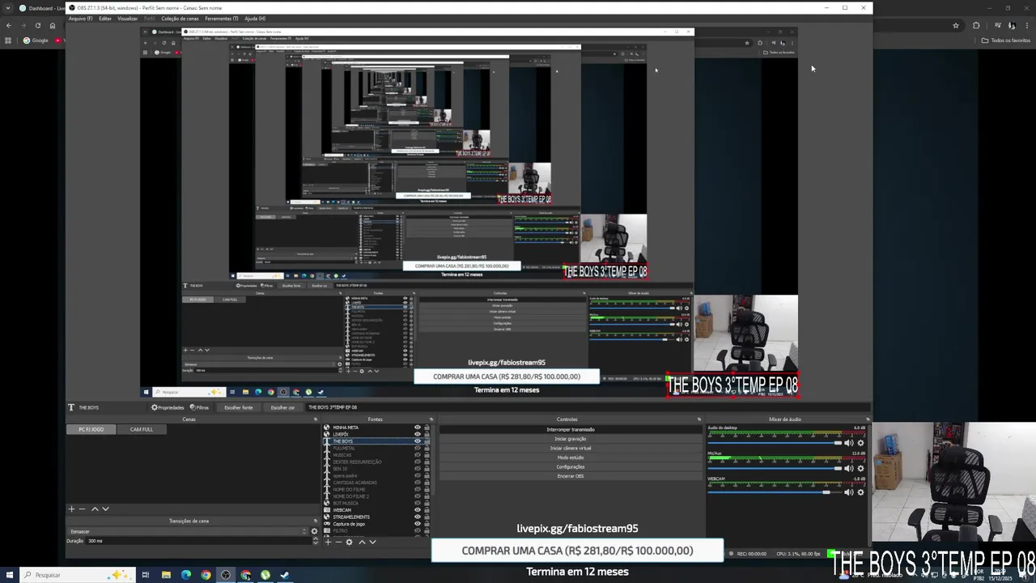Undock the Mixer de áudio panel
This screenshot has height=583, width=1036.
pyautogui.click(x=867, y=419)
